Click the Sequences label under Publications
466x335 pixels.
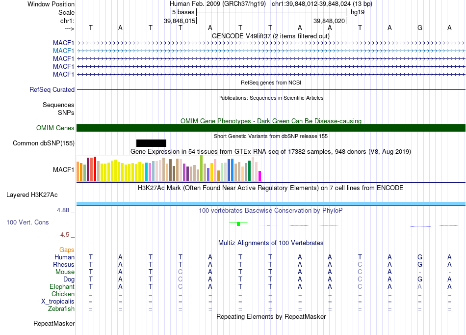(x=58, y=105)
